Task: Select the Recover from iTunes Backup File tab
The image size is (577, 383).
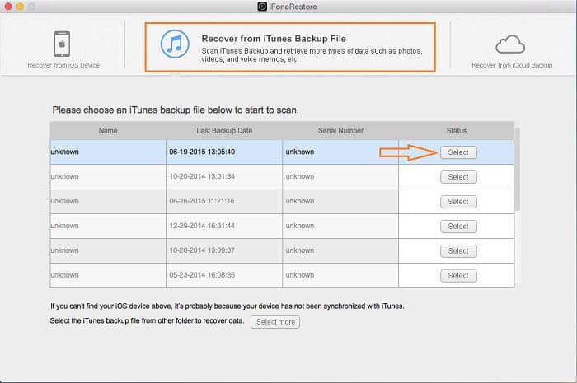Action: [x=290, y=48]
